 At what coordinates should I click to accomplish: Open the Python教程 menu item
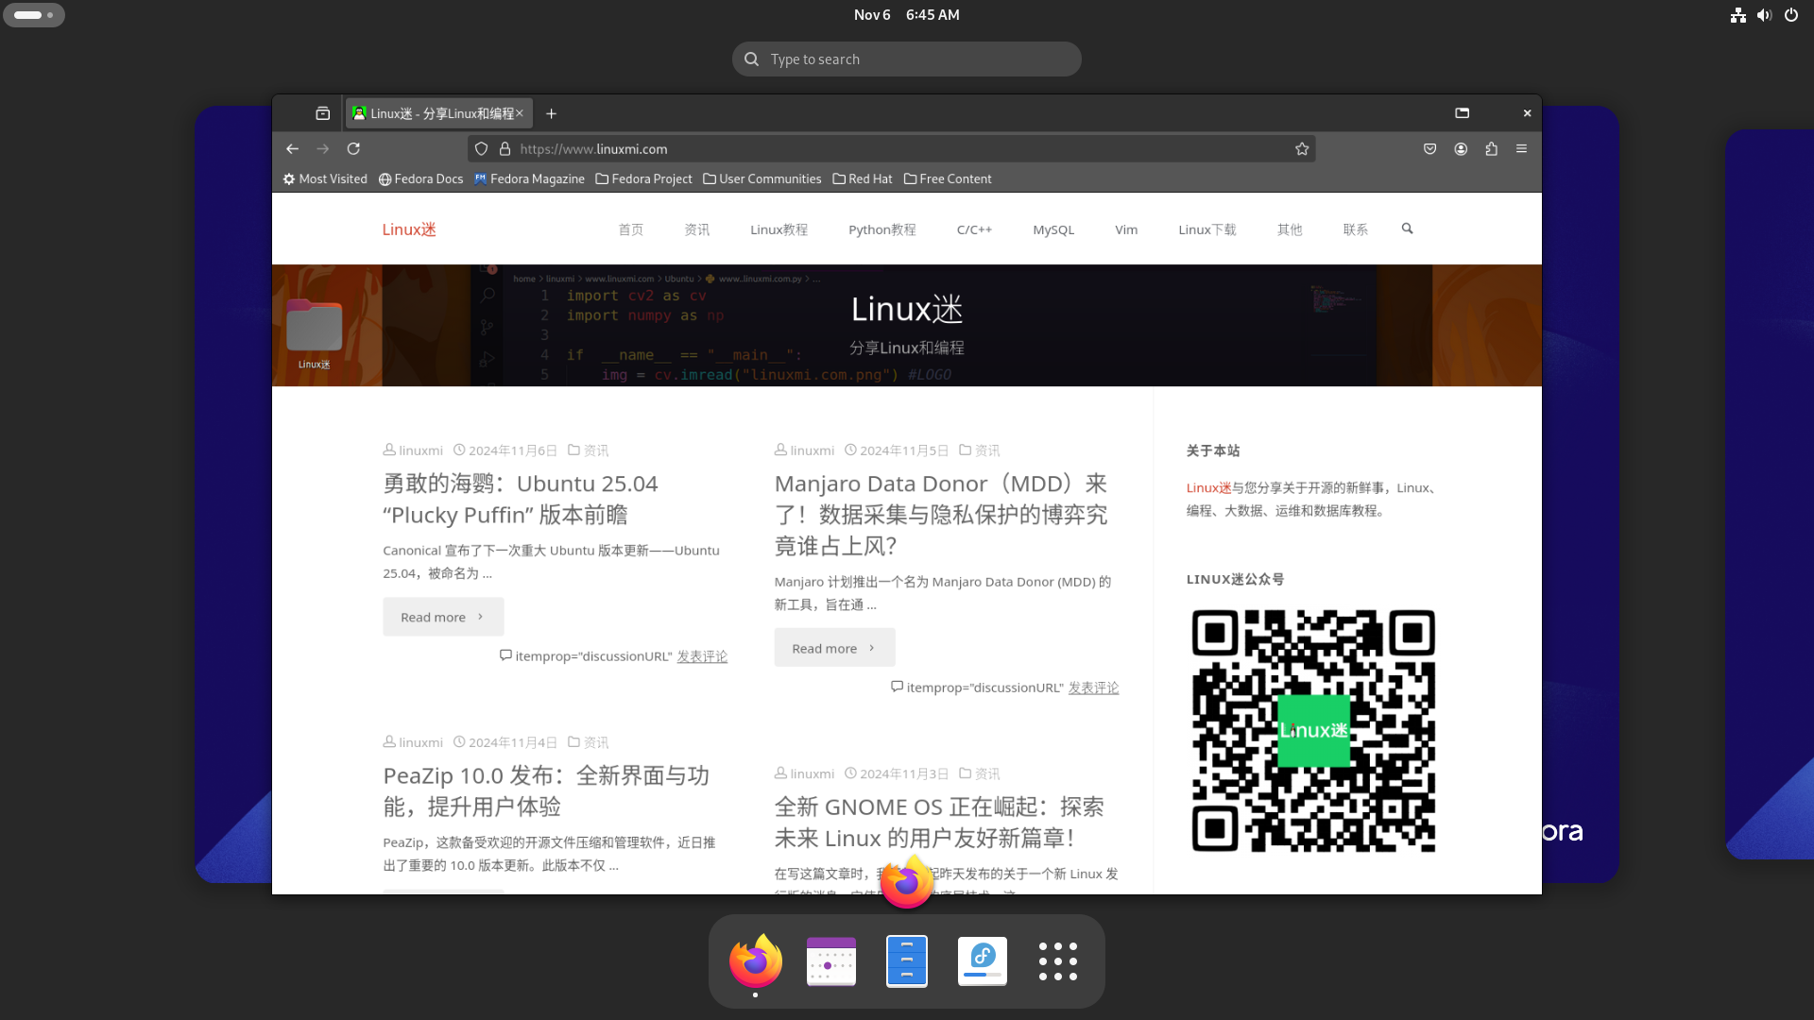coord(881,229)
